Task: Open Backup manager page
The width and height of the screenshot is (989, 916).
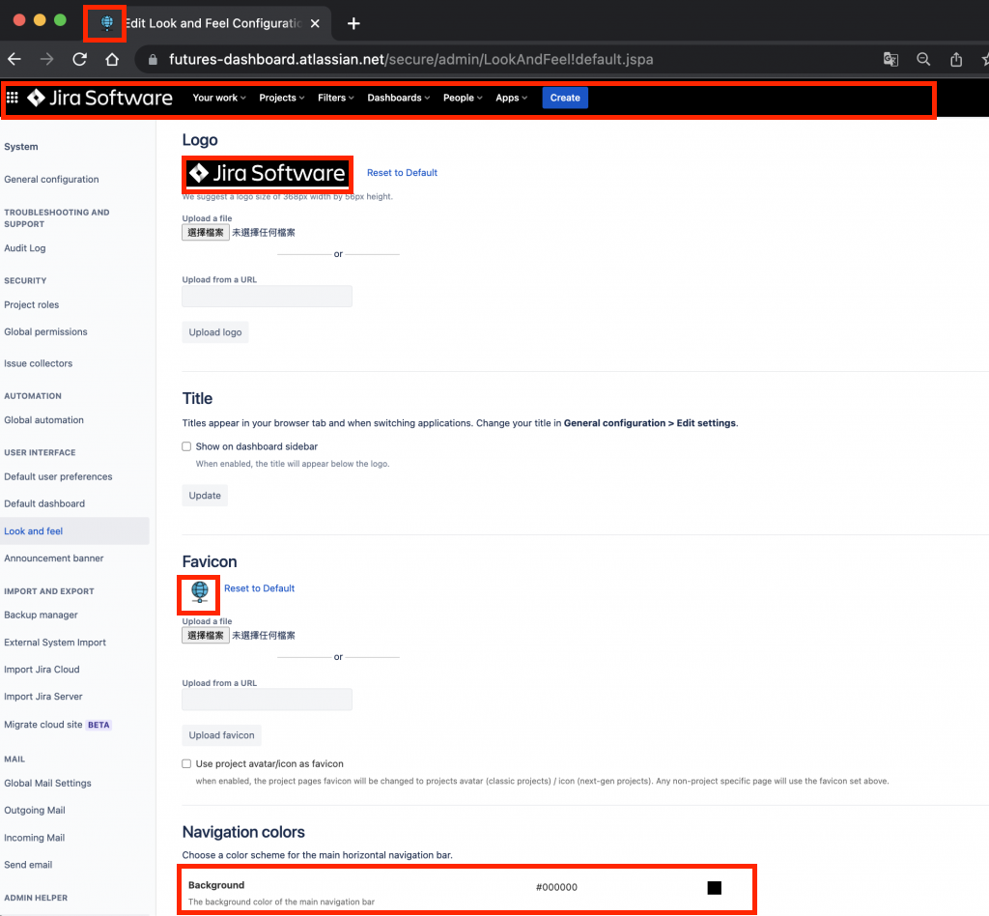Action: [x=41, y=615]
